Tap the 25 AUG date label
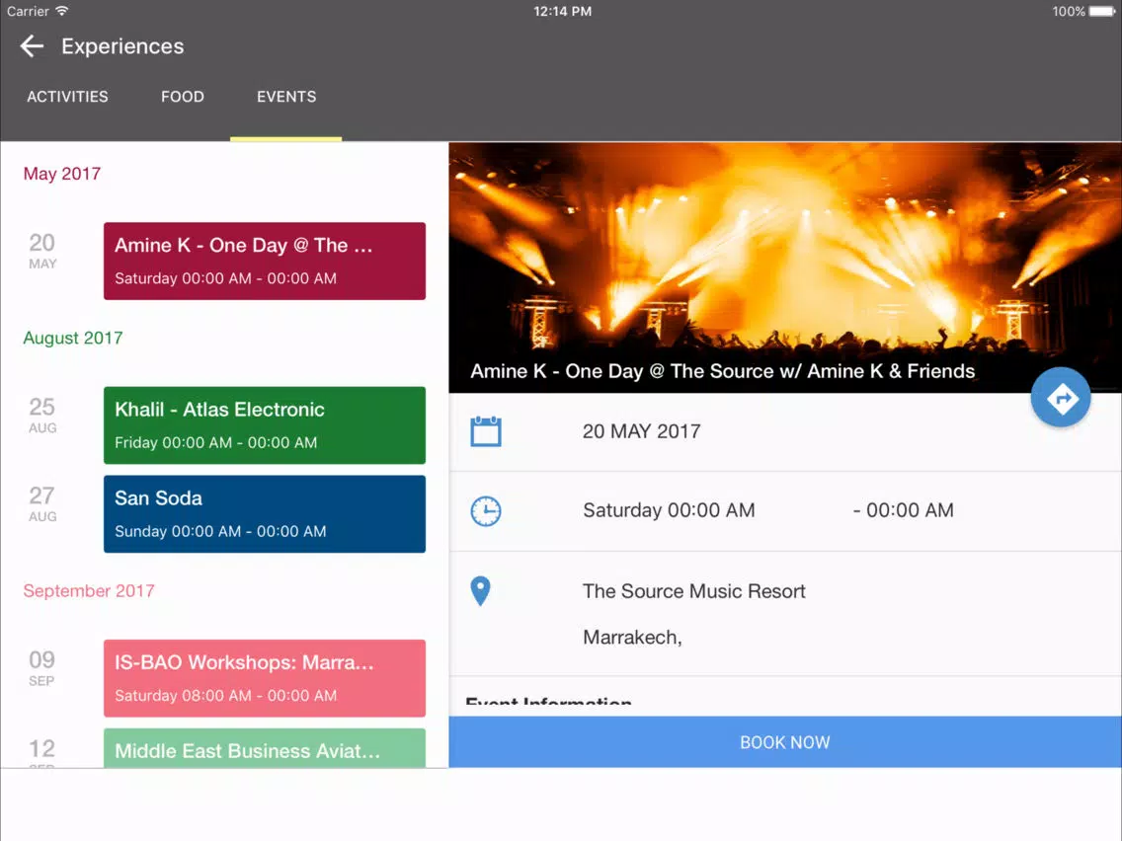Viewport: 1122px width, 841px height. [42, 416]
